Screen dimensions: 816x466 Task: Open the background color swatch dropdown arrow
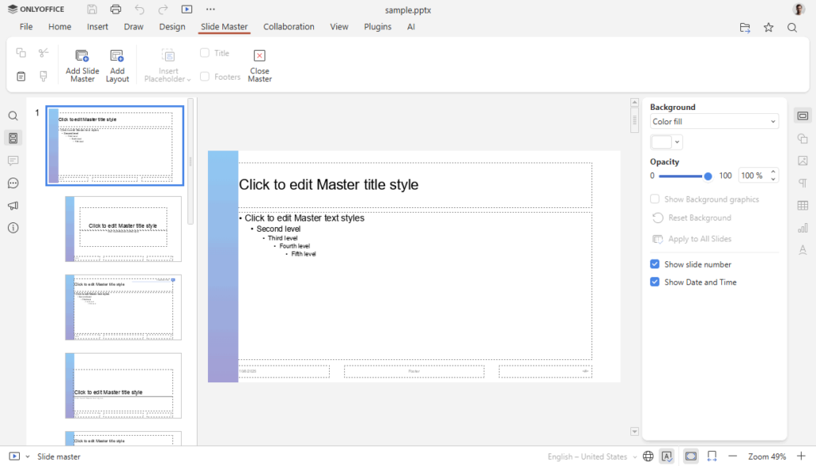pyautogui.click(x=677, y=141)
